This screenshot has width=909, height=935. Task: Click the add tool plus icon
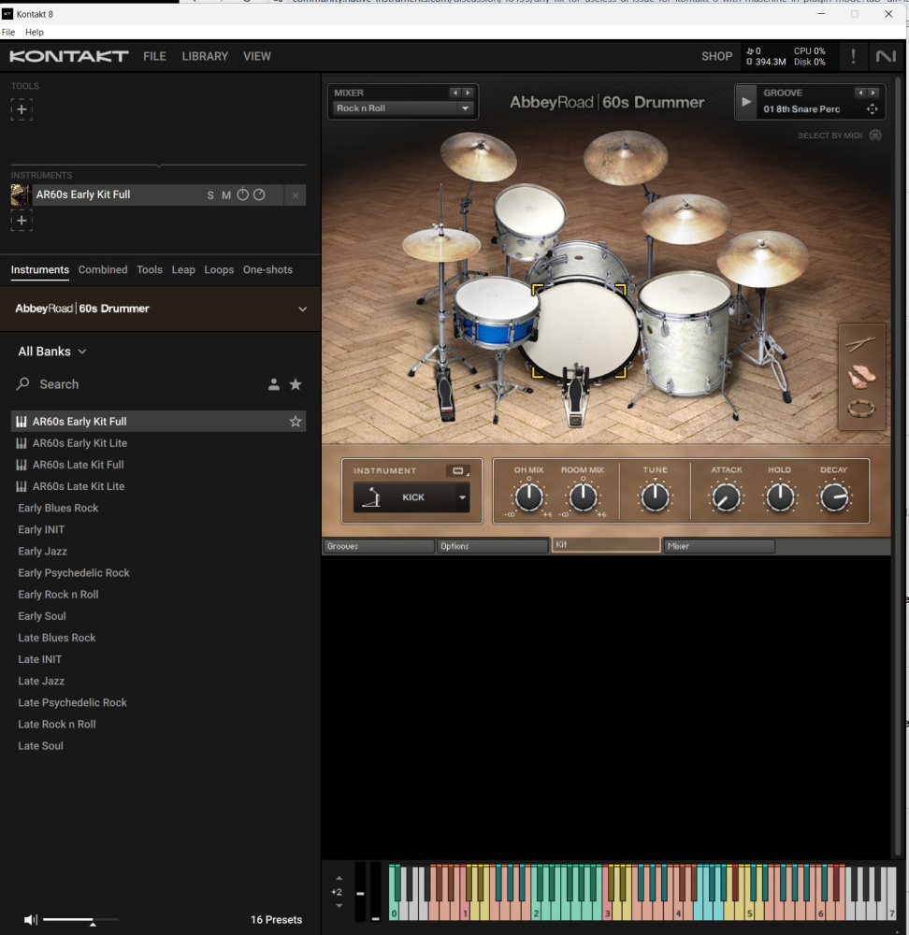[x=22, y=109]
